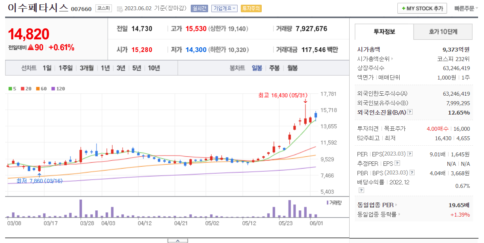The height and width of the screenshot is (243, 484).
Task: Click the 06/01 blue candlestick
Action: (316, 115)
